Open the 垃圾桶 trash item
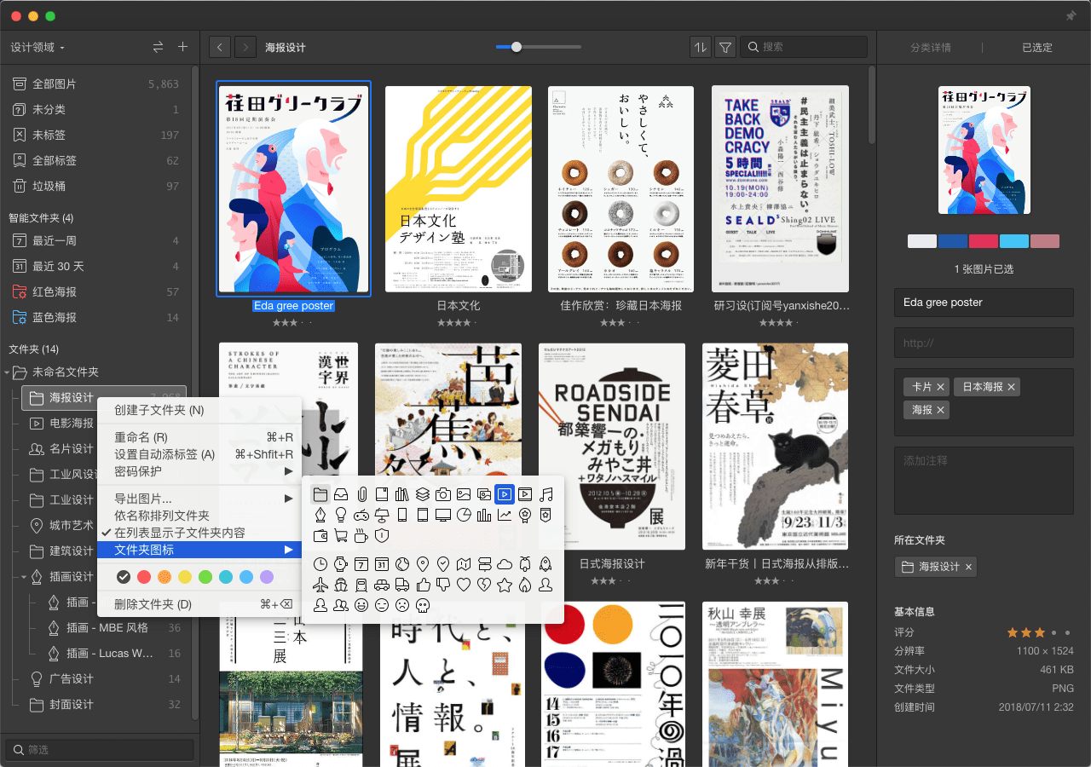The width and height of the screenshot is (1091, 767). click(95, 186)
